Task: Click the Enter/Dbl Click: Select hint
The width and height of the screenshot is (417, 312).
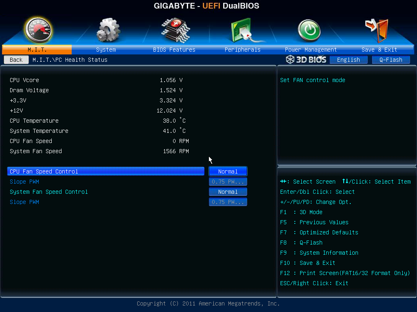Action: tap(317, 192)
